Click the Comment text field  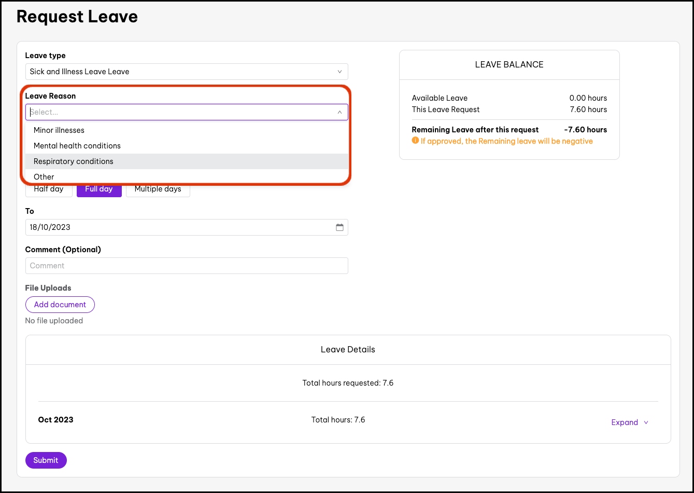point(186,266)
